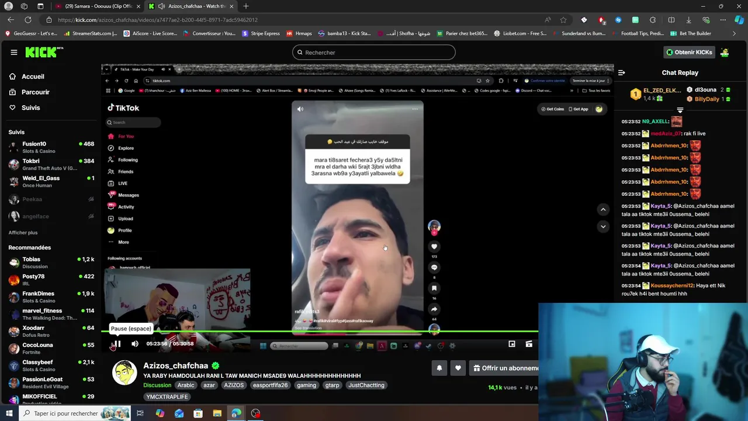
Task: Enable notifications bell for Azizos_chafchaa
Action: tap(439, 368)
